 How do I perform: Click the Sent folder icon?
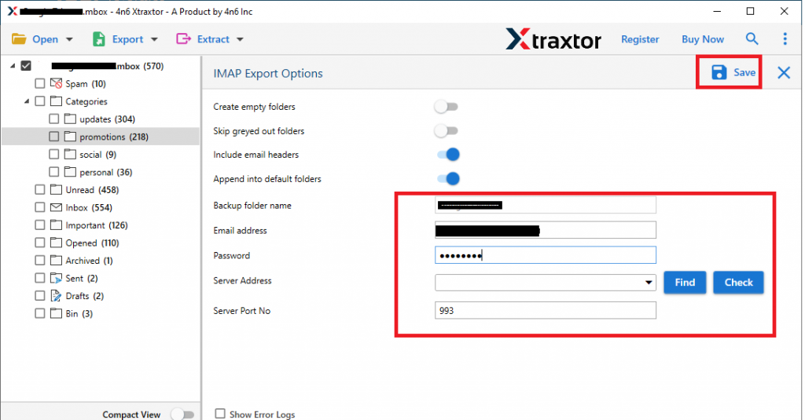pyautogui.click(x=56, y=279)
